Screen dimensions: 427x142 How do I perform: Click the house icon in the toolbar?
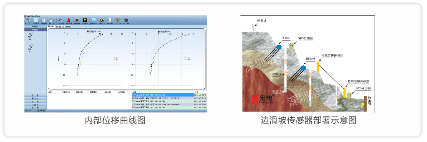coord(28,20)
